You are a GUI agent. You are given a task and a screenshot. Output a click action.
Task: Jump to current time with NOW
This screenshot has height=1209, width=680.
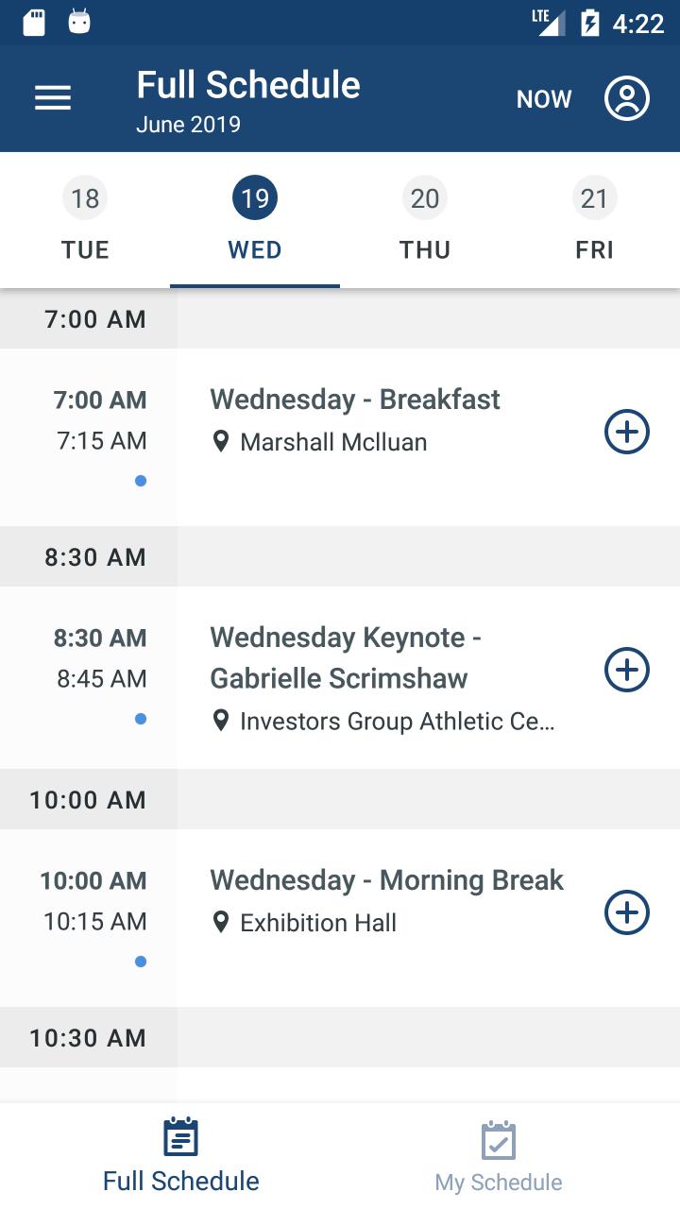(x=544, y=99)
